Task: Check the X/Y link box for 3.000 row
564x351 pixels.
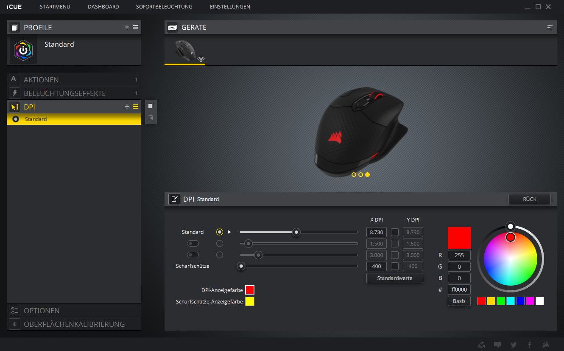Action: (395, 255)
